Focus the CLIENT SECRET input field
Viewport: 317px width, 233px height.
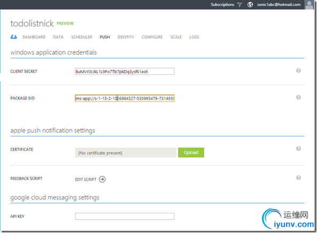[125, 71]
